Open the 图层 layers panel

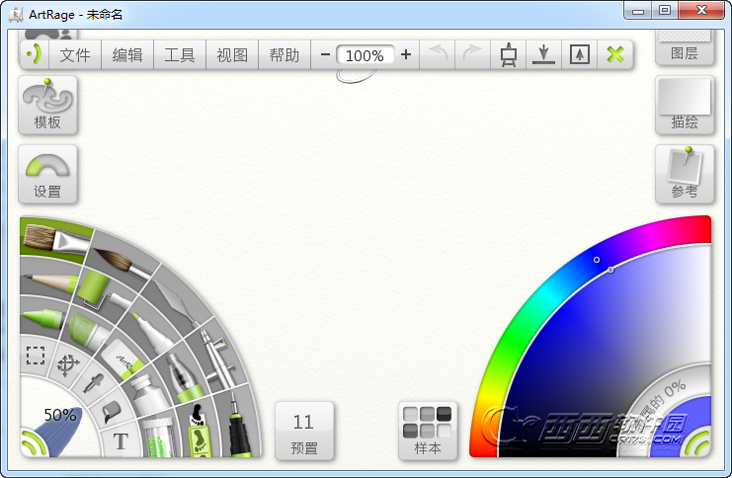tap(685, 46)
